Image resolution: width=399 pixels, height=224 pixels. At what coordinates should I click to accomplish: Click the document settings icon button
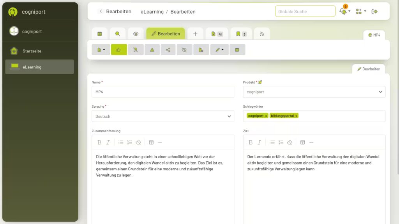(x=201, y=50)
